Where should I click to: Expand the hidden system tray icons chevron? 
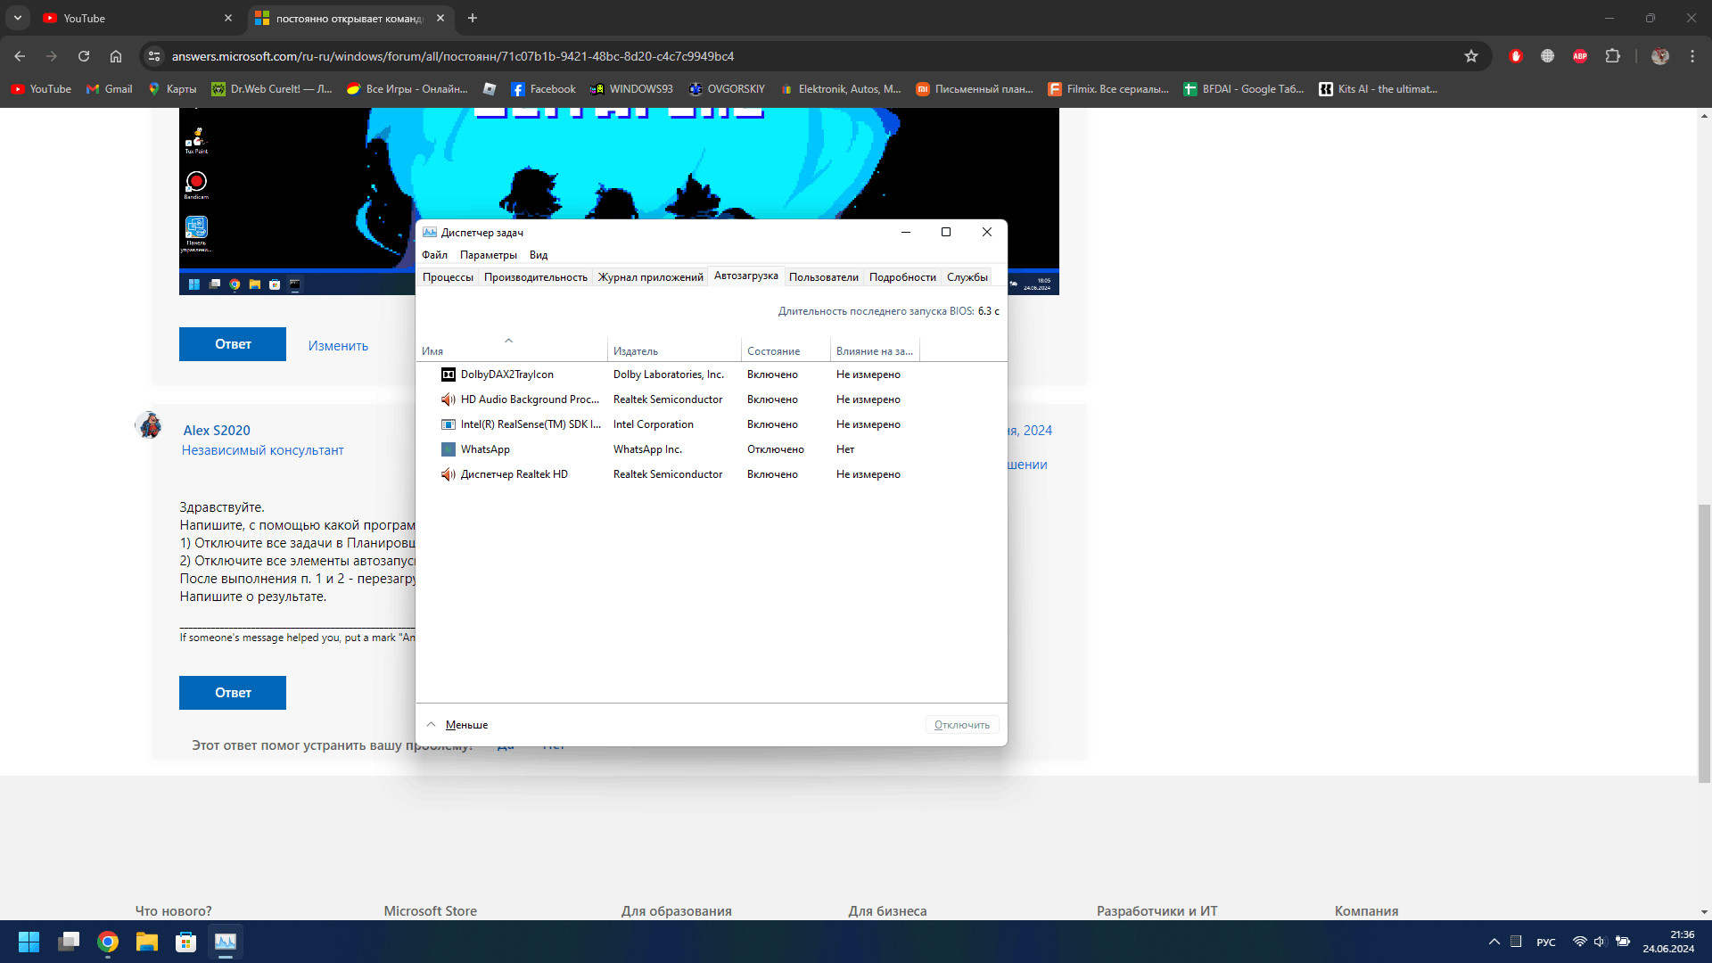1494,942
